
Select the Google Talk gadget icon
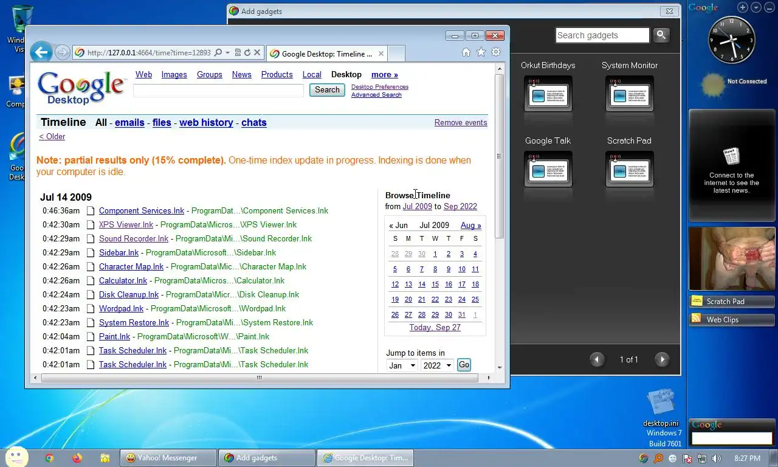(548, 169)
